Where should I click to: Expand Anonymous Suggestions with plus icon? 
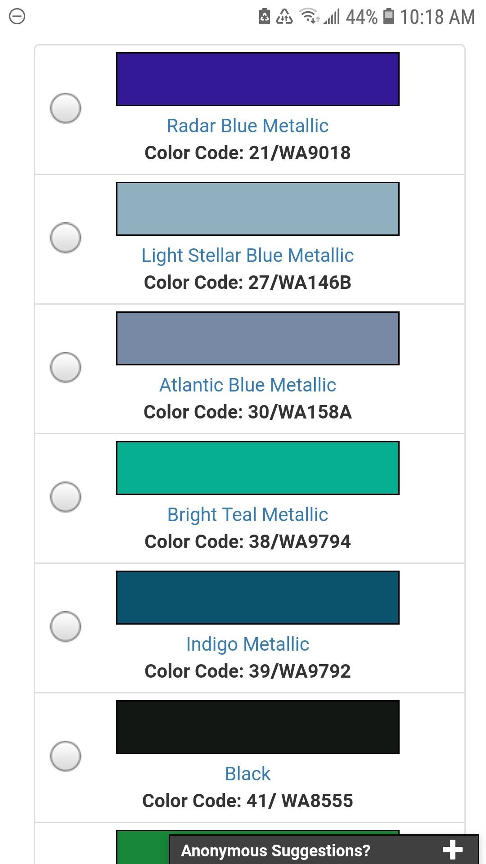452,850
